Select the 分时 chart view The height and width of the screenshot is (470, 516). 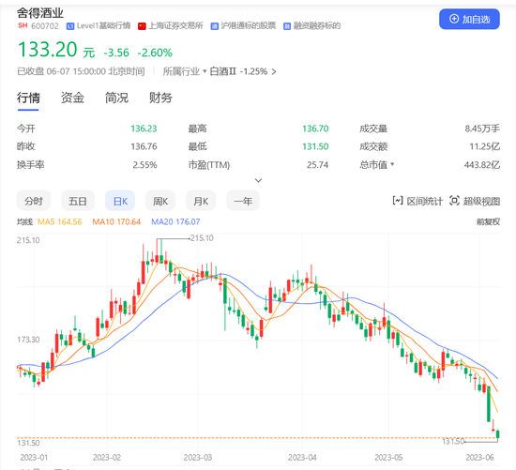click(34, 201)
